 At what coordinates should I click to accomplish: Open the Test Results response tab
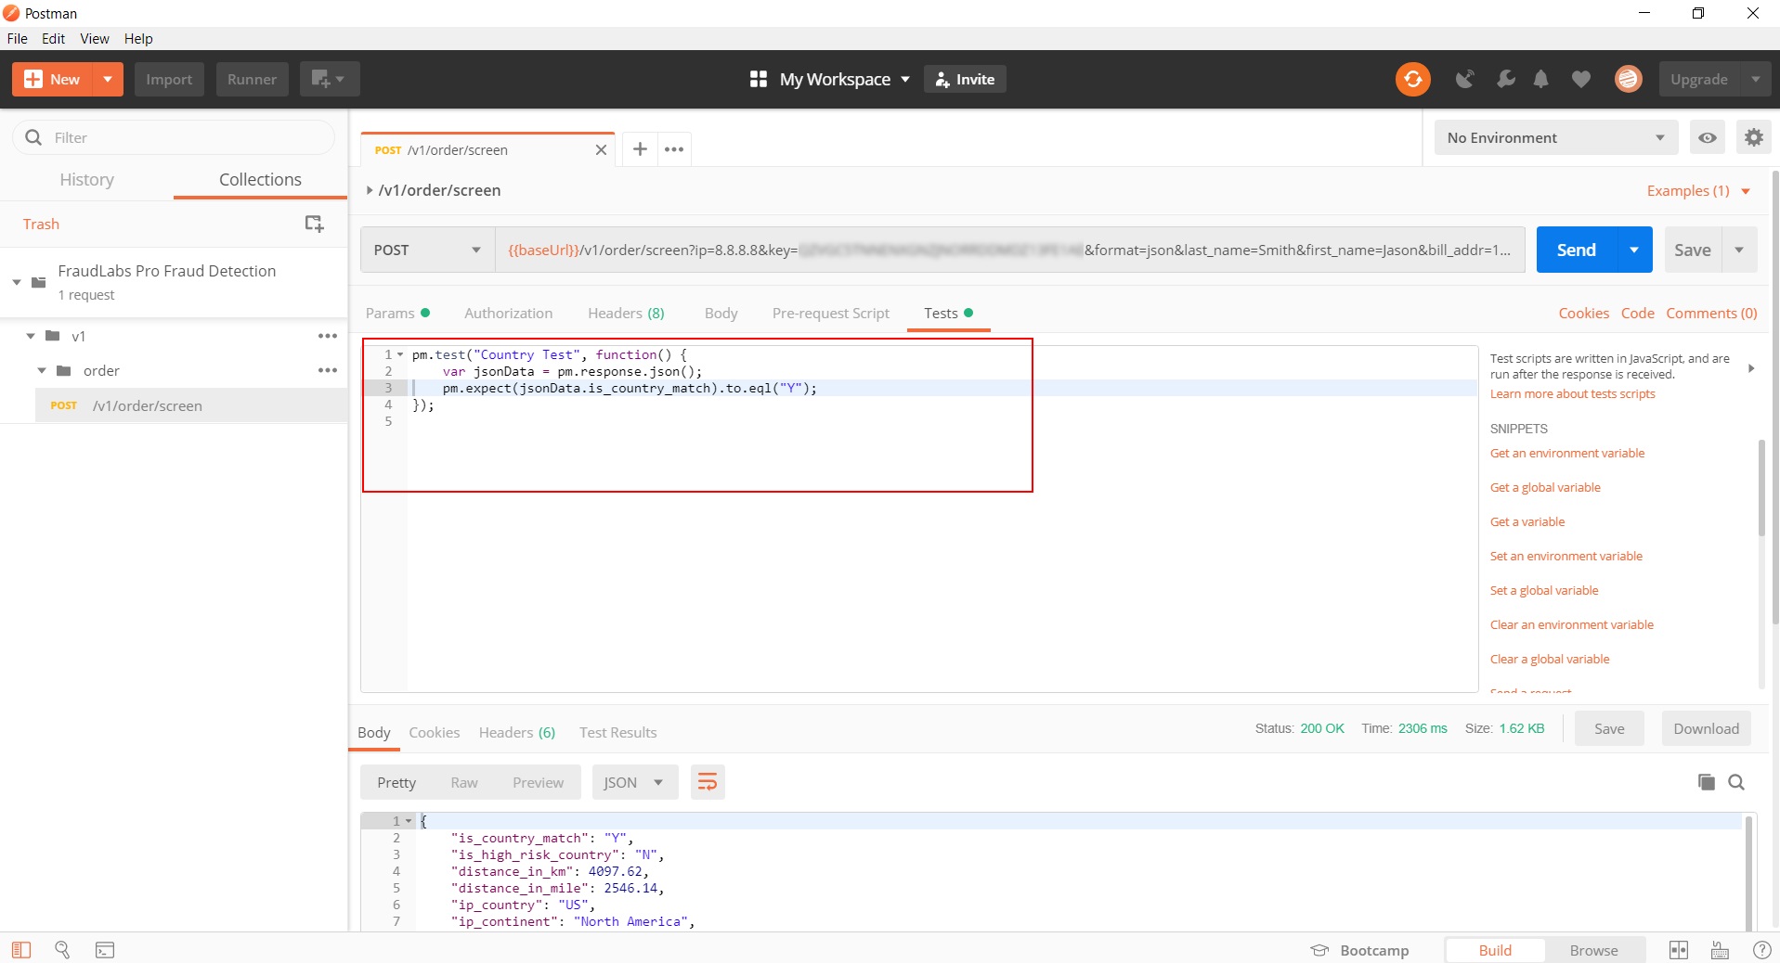(617, 732)
